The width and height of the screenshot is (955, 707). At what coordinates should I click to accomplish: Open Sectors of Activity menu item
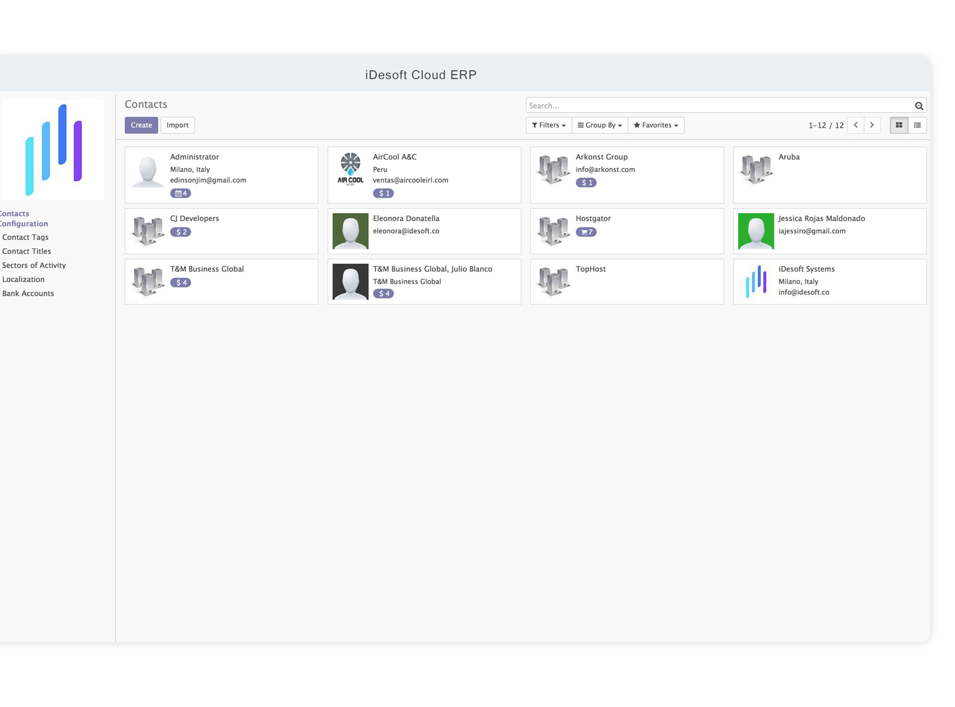click(34, 265)
